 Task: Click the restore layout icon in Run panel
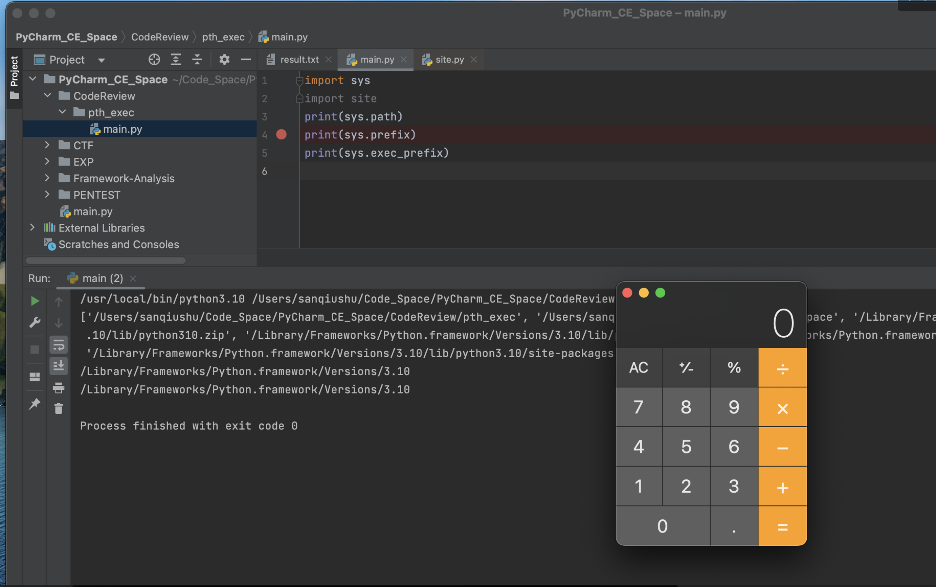35,377
